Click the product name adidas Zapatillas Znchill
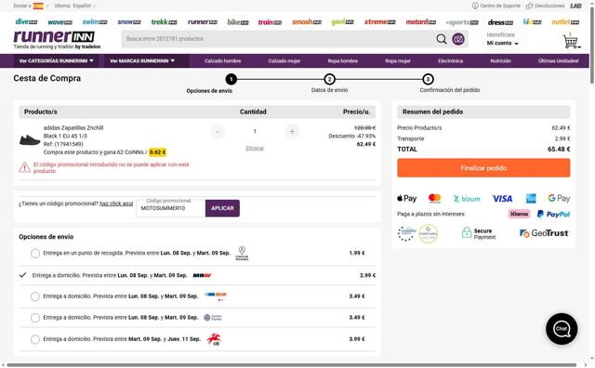This screenshot has width=595, height=368. point(73,128)
